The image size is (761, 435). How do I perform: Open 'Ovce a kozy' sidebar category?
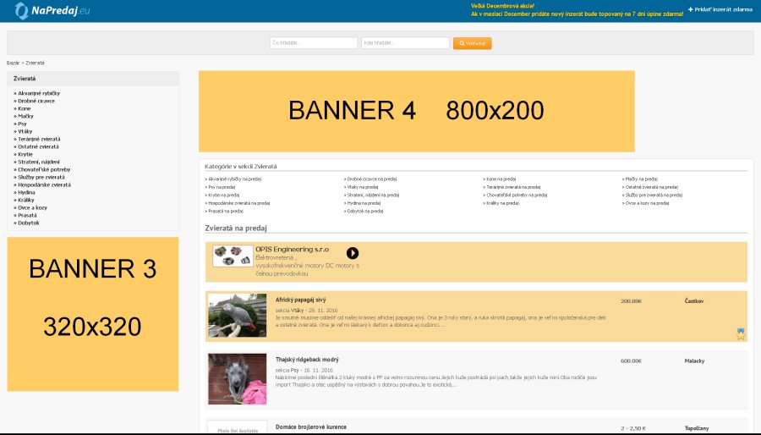point(32,208)
